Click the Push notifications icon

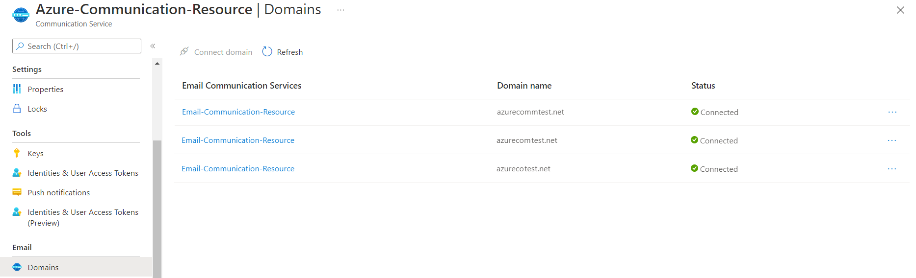click(17, 192)
